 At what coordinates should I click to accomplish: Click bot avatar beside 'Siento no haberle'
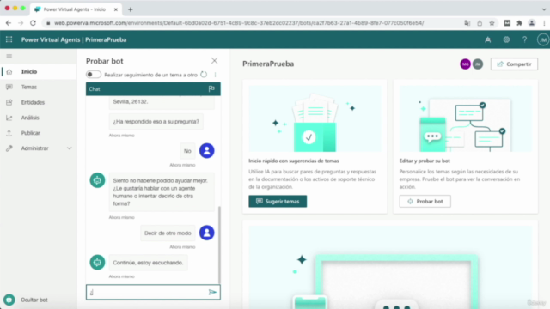tap(97, 180)
